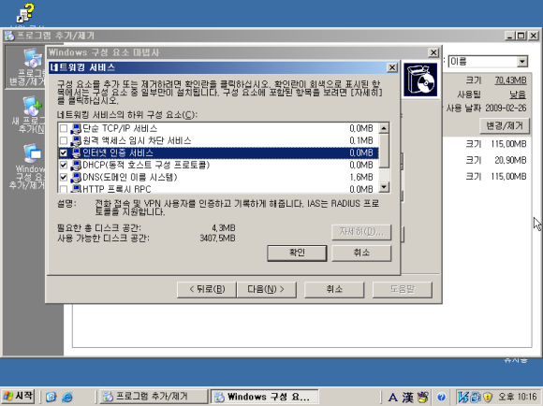The image size is (543, 406).
Task: Click the security shield tray icon
Action: coord(488,397)
